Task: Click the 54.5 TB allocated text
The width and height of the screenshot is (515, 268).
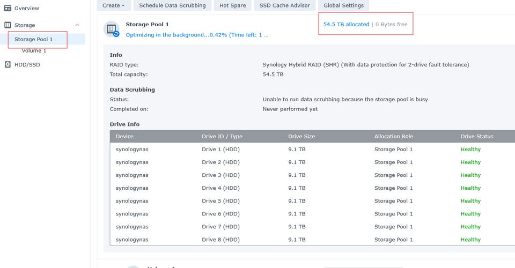Action: (346, 24)
